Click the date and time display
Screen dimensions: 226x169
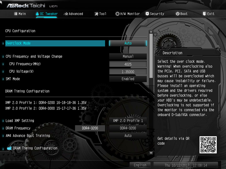[x=186, y=165]
